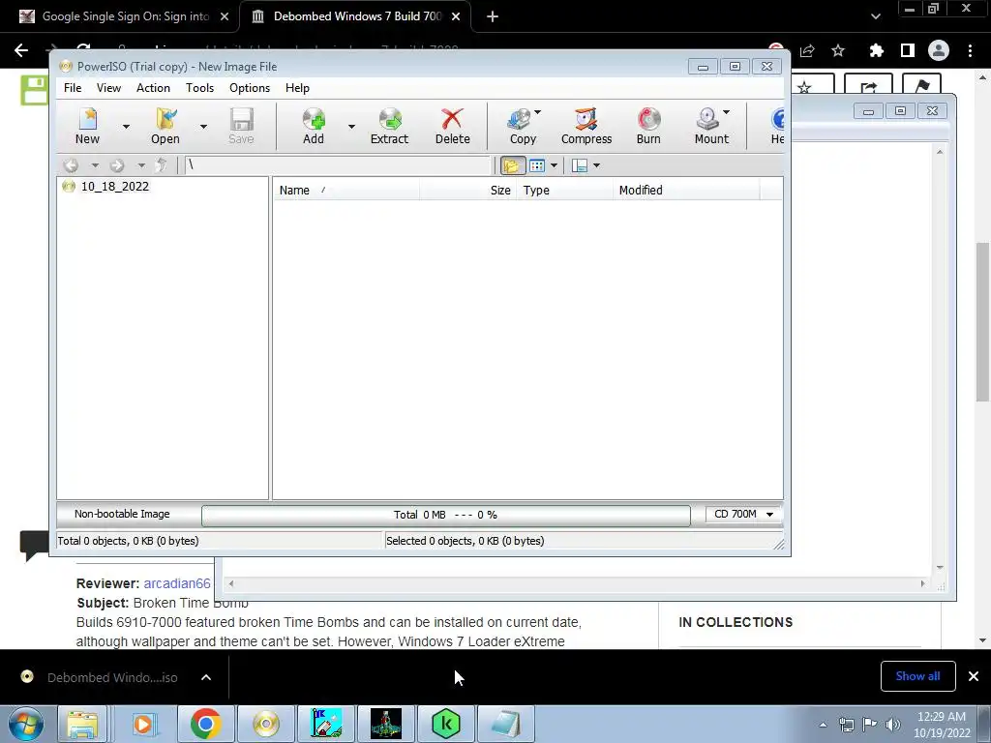
Task: Open the Back history dropdown arrow
Action: point(95,165)
